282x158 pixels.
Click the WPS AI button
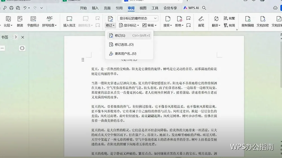pos(191,8)
